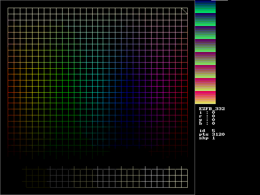Pick the sixth magenta-to-lime gradient band
The width and height of the screenshot is (260, 195).
point(205,71)
